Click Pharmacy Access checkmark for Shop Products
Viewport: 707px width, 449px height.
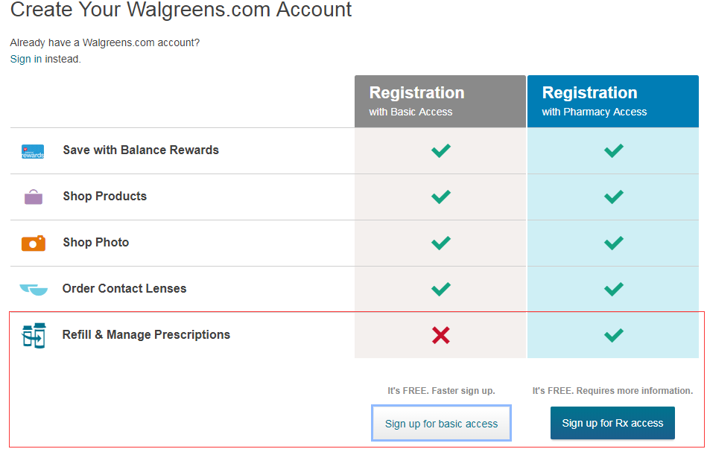click(613, 197)
